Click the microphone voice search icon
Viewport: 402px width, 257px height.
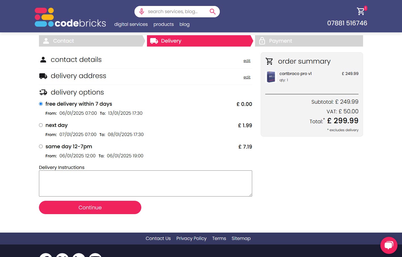click(x=142, y=12)
